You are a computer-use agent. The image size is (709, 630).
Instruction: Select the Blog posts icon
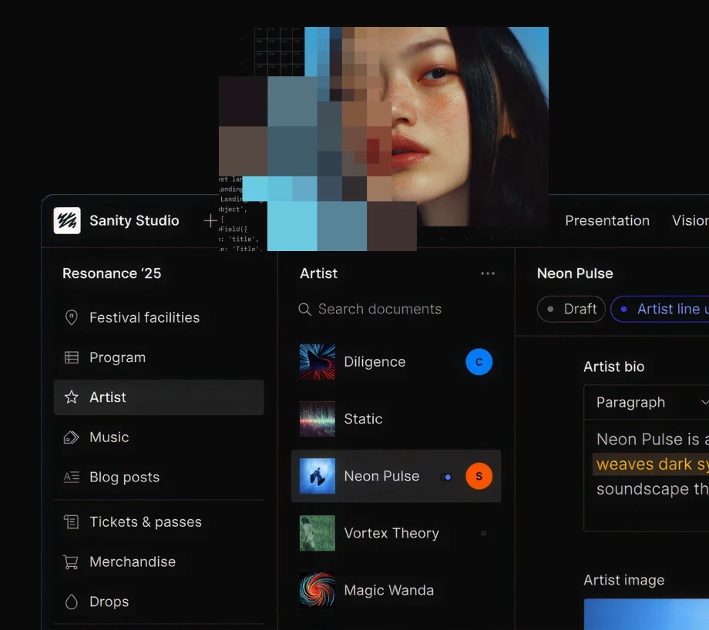pos(72,478)
